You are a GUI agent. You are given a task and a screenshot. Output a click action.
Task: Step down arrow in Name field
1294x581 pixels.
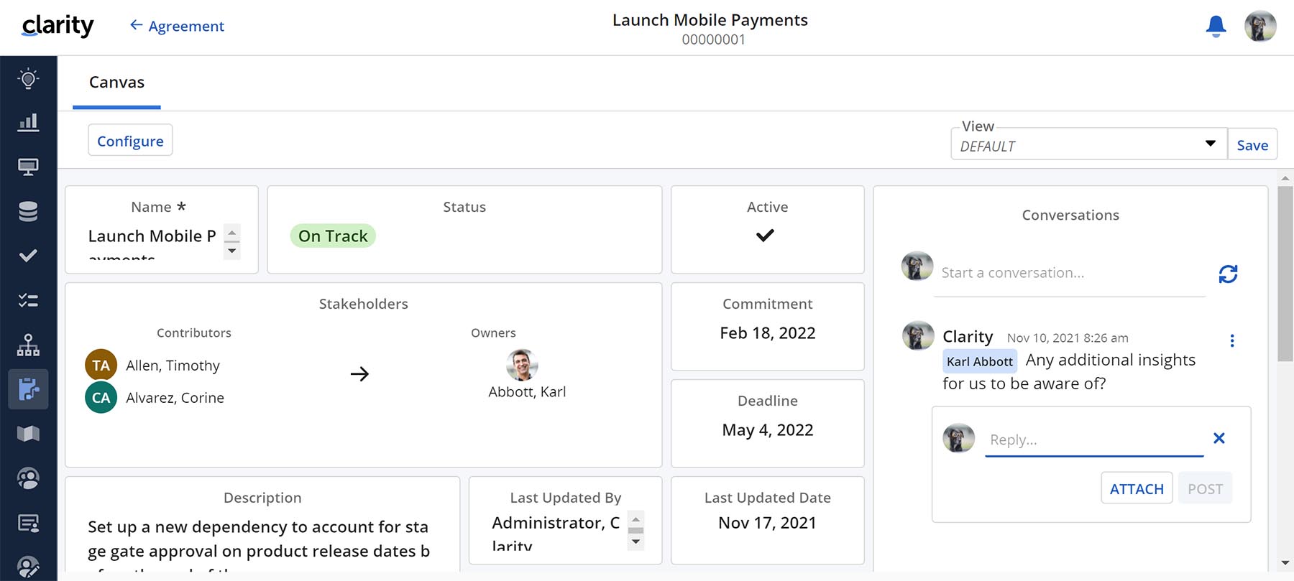[x=231, y=251]
